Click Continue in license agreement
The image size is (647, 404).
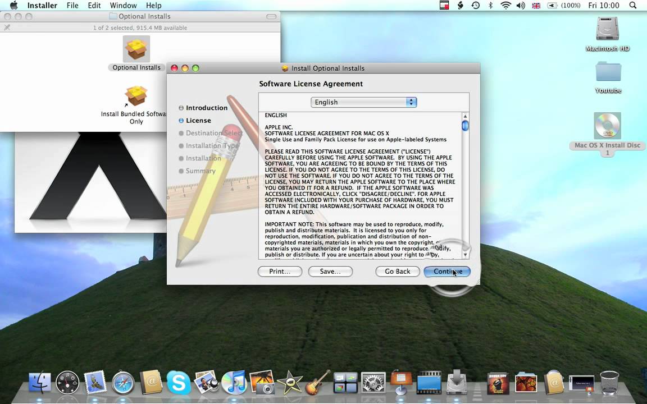click(x=447, y=271)
